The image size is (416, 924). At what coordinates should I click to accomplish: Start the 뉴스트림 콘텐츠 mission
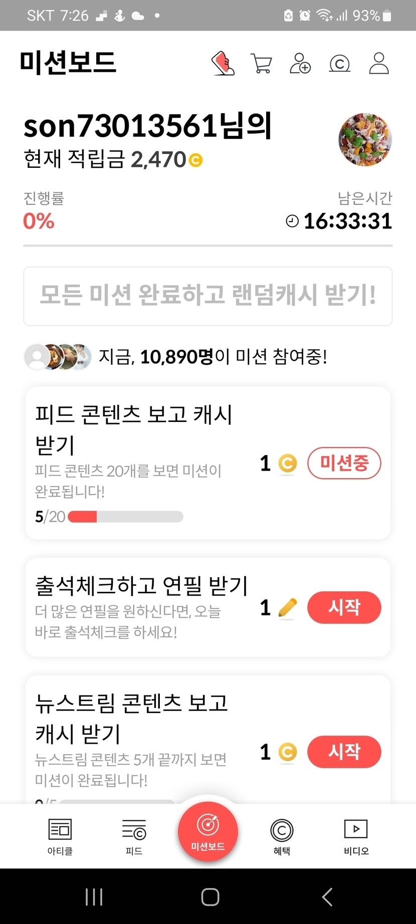(344, 752)
